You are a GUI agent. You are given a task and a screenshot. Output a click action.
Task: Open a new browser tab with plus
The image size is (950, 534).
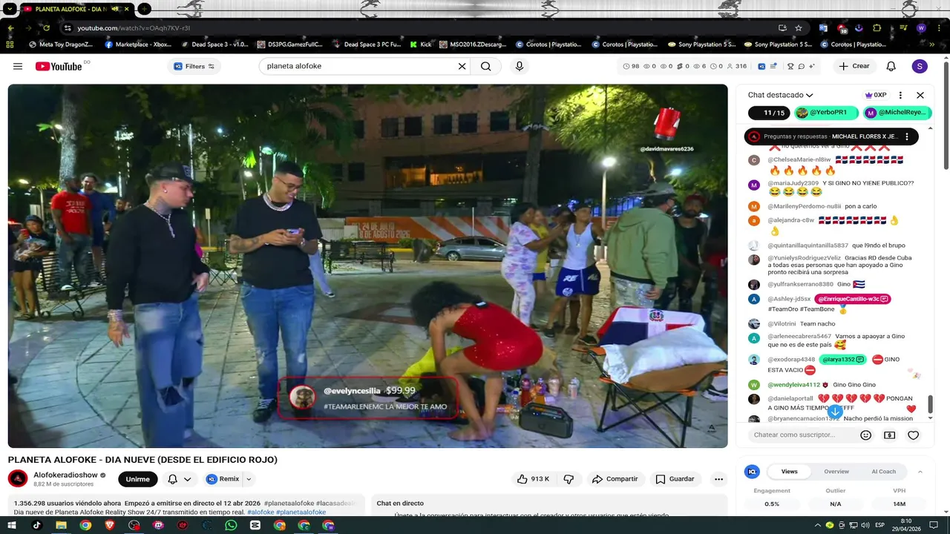[x=144, y=9]
